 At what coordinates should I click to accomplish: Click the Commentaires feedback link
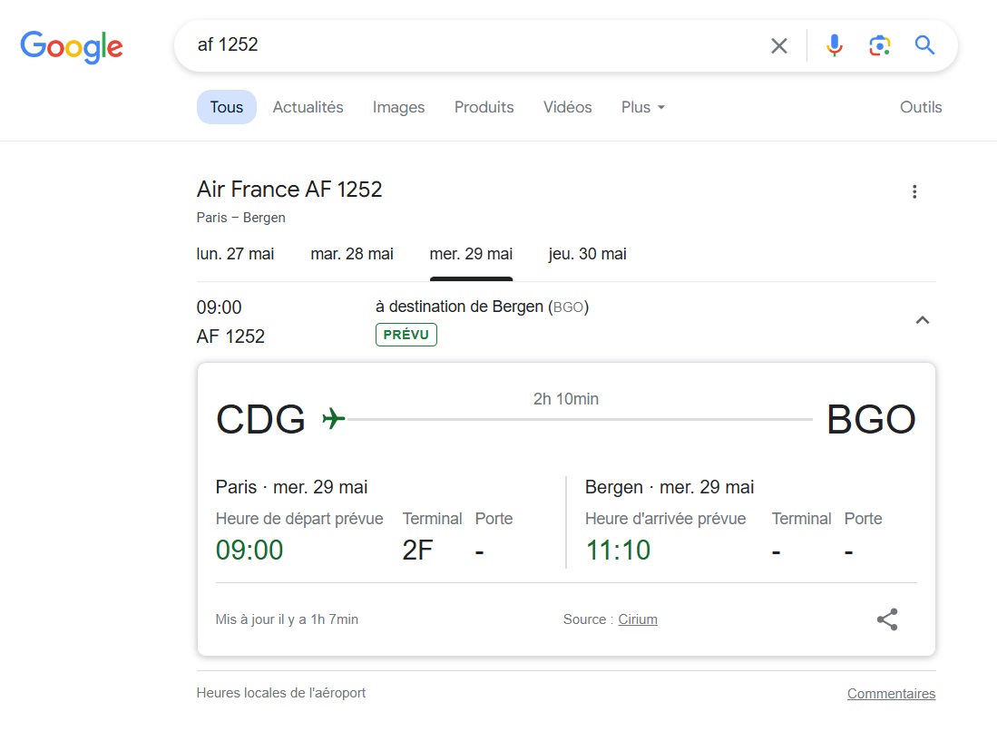click(x=892, y=694)
